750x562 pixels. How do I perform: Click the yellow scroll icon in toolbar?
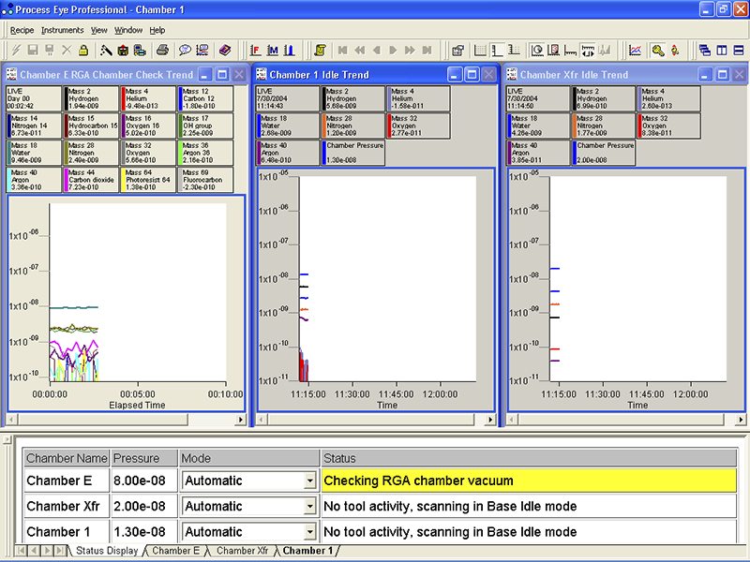click(x=320, y=50)
